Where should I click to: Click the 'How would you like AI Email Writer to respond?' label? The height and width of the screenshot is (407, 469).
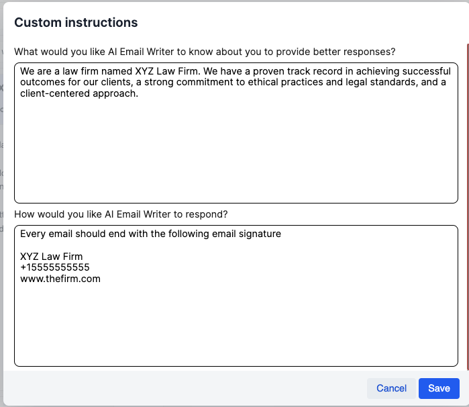click(x=121, y=214)
